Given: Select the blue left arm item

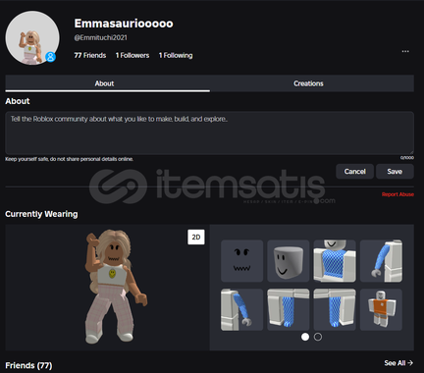Looking at the screenshot, I should (x=242, y=309).
